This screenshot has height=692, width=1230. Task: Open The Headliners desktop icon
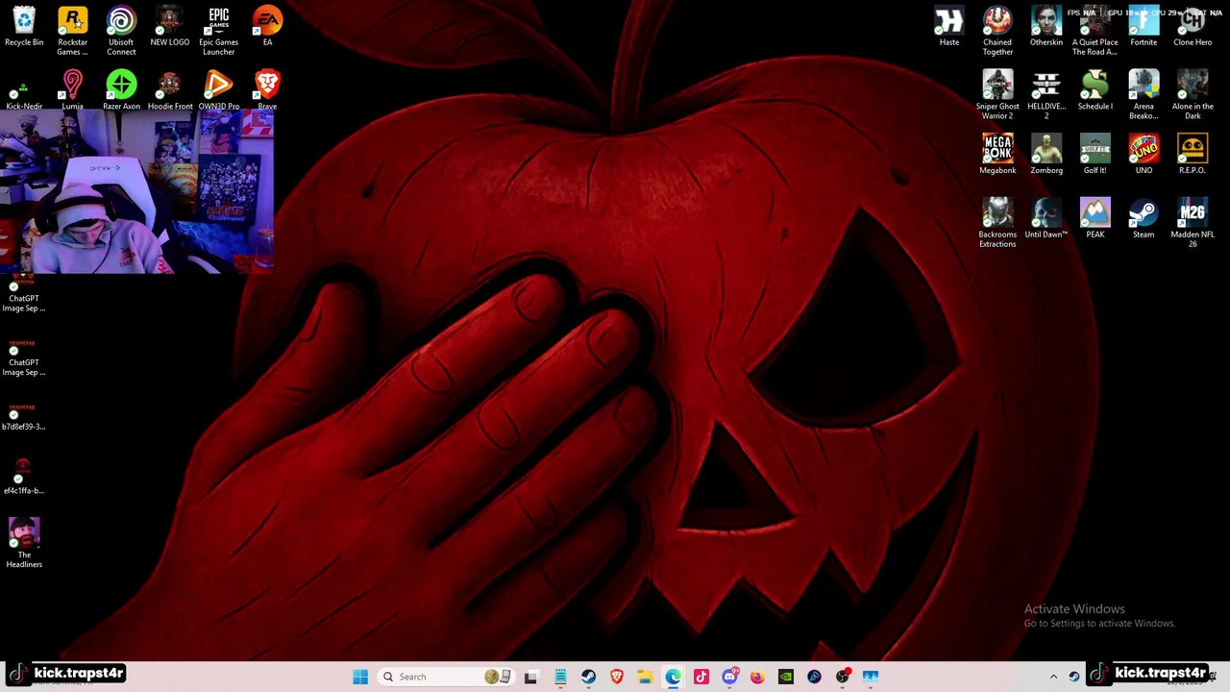(x=24, y=543)
